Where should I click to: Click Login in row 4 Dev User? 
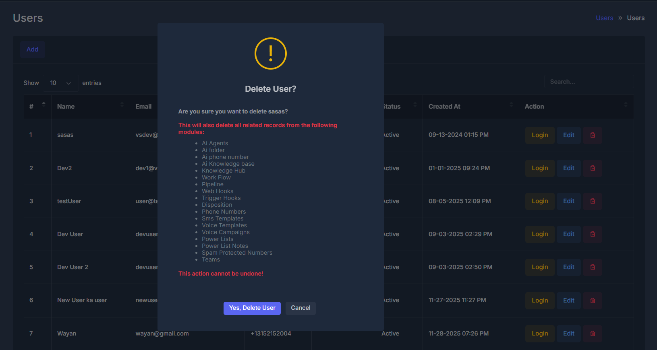pyautogui.click(x=540, y=234)
